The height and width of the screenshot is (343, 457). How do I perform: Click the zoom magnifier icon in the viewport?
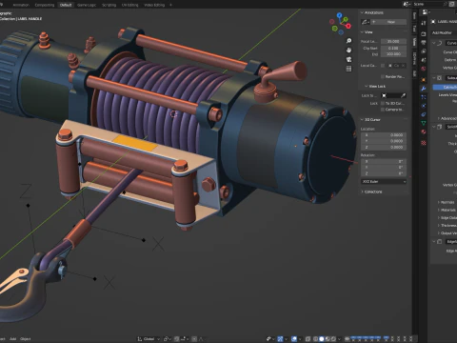pos(348,41)
